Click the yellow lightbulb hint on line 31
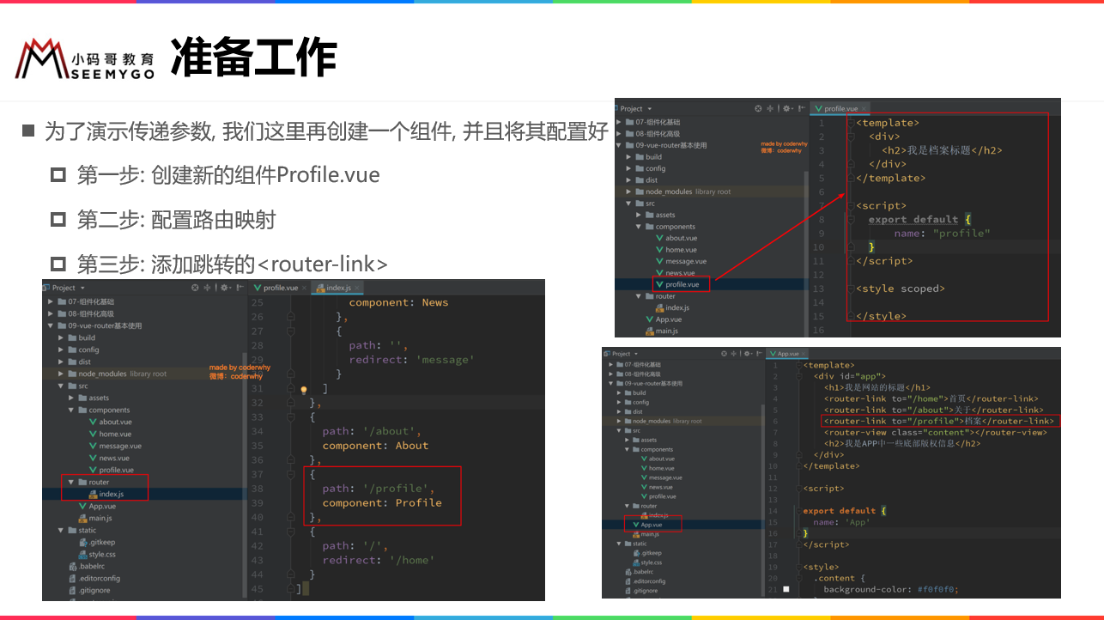The image size is (1104, 620). [304, 390]
